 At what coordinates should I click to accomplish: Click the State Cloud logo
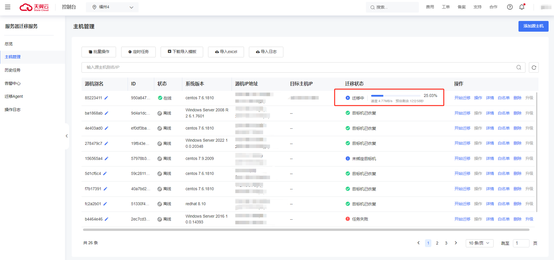(x=34, y=7)
